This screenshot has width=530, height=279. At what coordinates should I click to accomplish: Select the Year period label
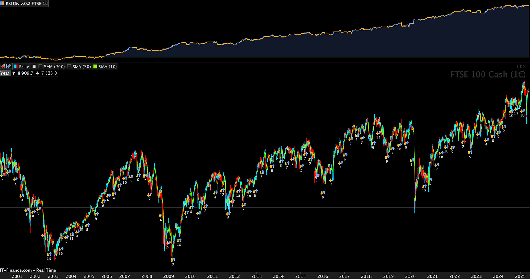tap(5, 73)
